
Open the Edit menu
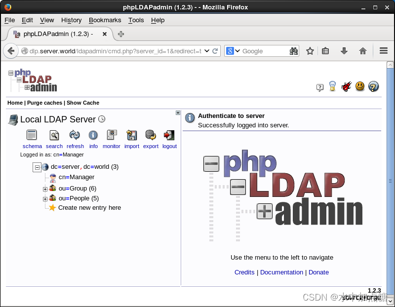pos(27,20)
